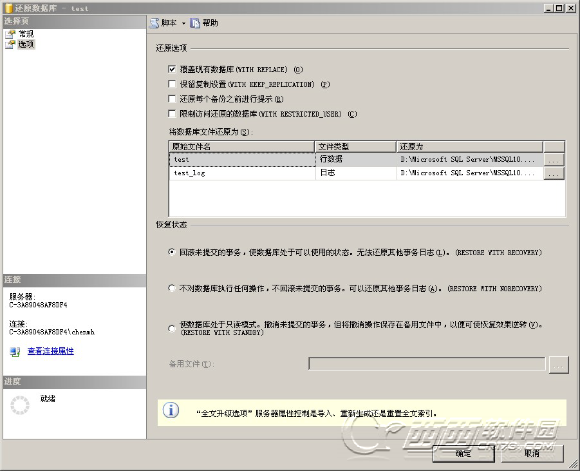This screenshot has height=471, width=580.
Task: Open 查看连接属性 link
Action: click(51, 351)
